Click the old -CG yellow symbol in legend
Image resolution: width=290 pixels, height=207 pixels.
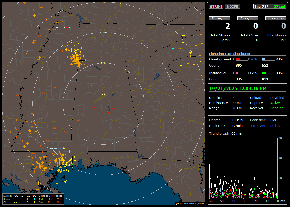15,202
